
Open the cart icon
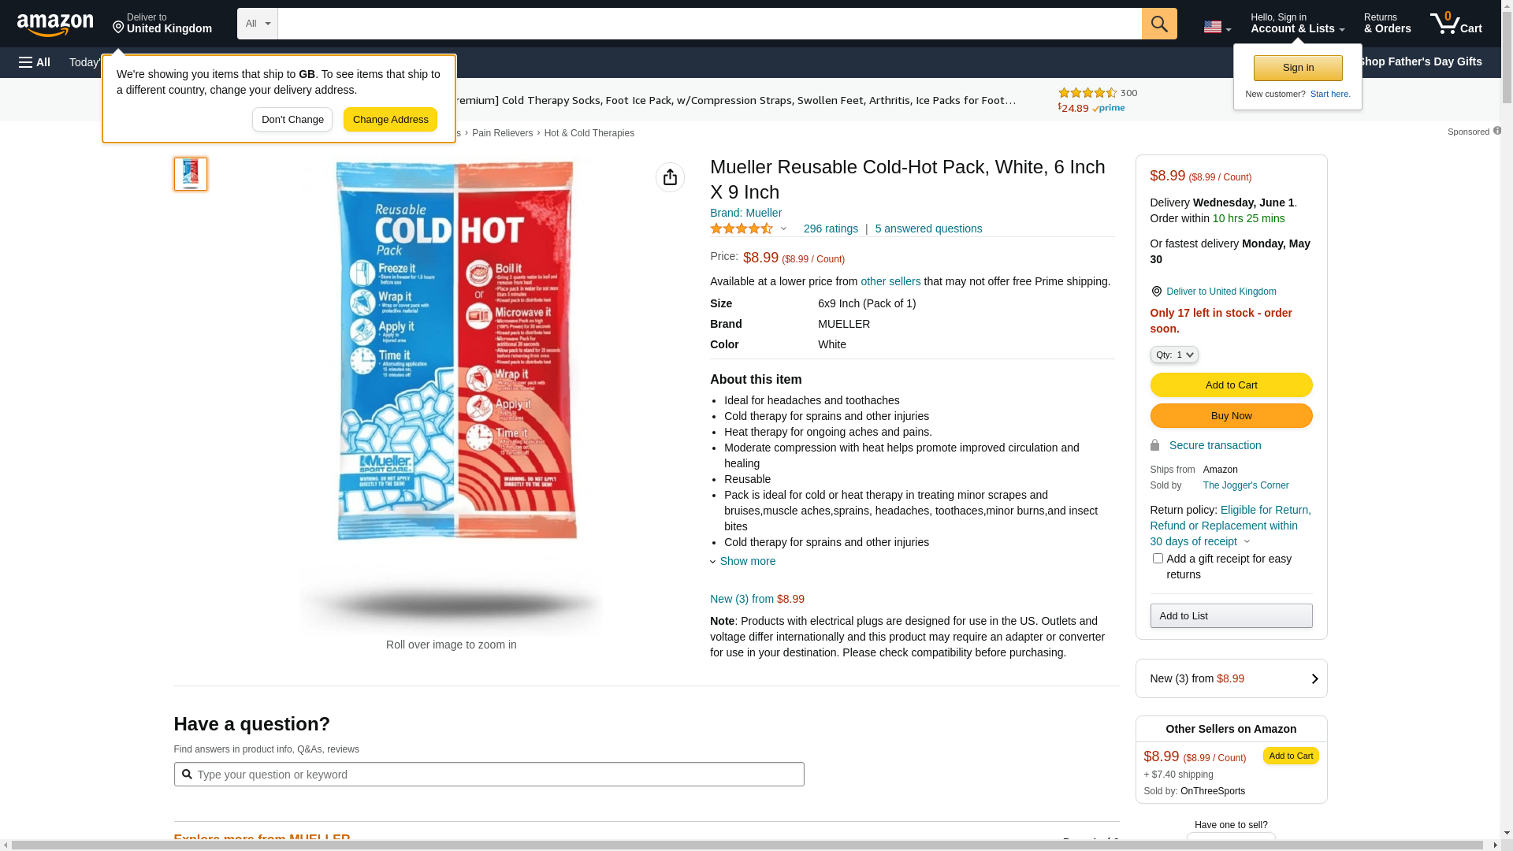[1455, 24]
